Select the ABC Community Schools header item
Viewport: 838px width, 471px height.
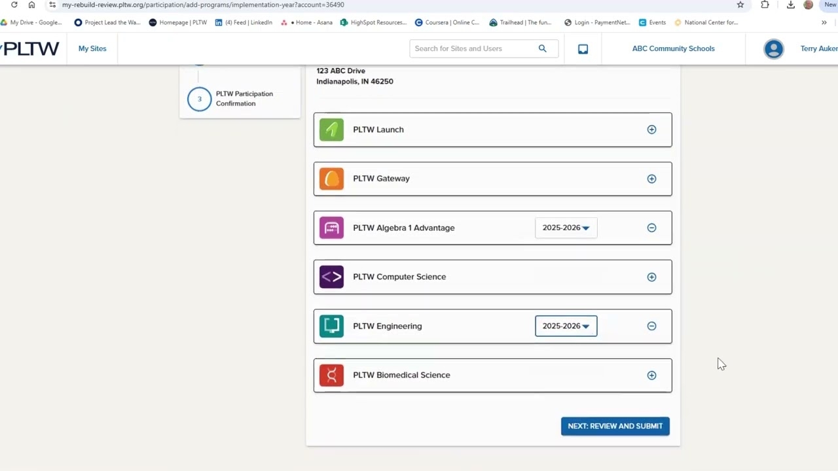click(x=673, y=48)
